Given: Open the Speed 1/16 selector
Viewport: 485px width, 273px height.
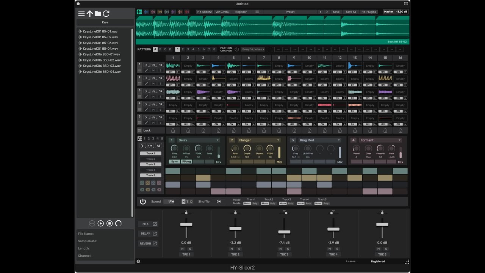Looking at the screenshot, I should pos(171,202).
